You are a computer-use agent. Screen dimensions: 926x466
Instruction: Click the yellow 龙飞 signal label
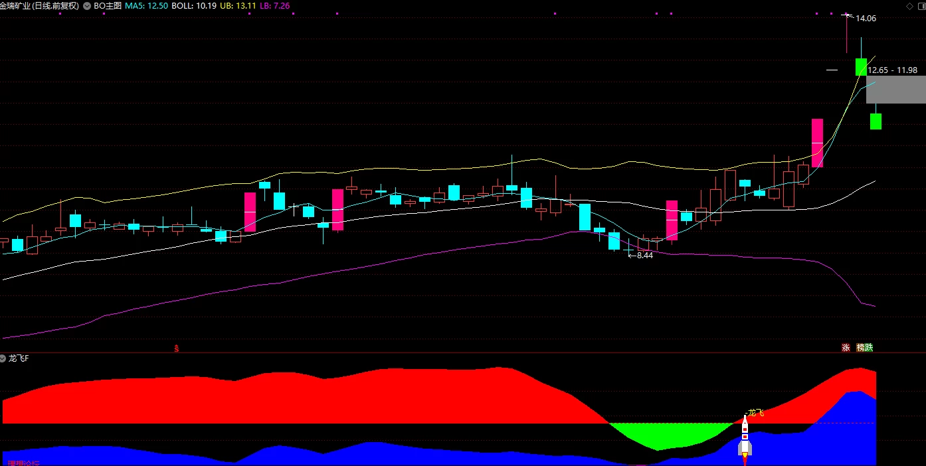[x=756, y=413]
